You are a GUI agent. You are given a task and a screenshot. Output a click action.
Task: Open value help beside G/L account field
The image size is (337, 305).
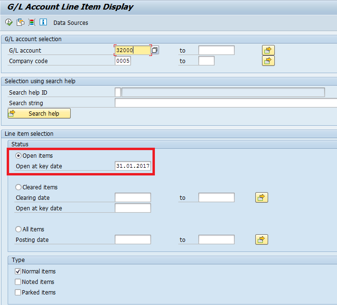[x=155, y=50]
